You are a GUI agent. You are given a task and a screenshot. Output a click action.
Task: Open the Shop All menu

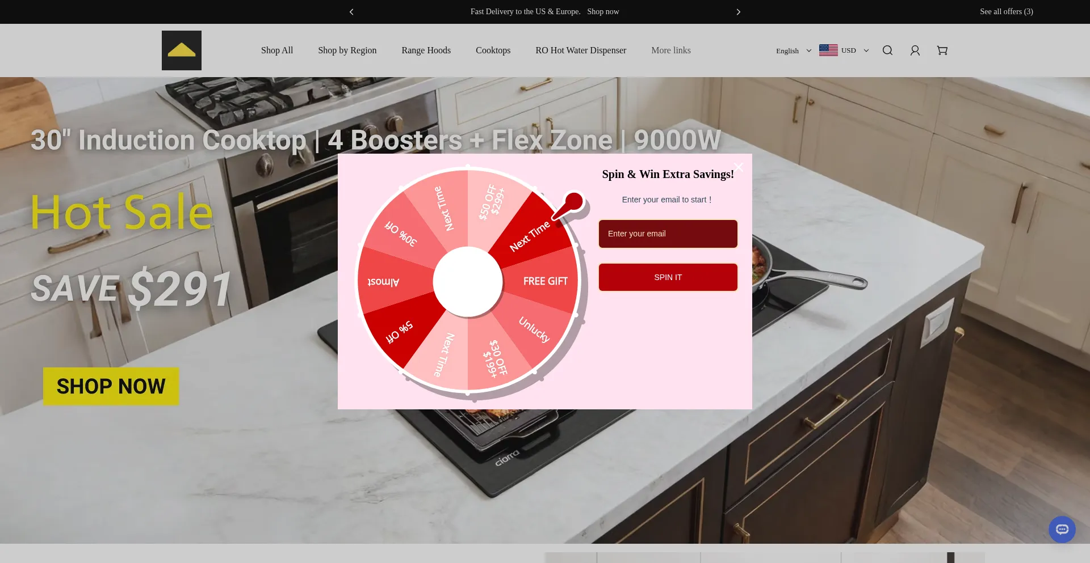click(277, 50)
